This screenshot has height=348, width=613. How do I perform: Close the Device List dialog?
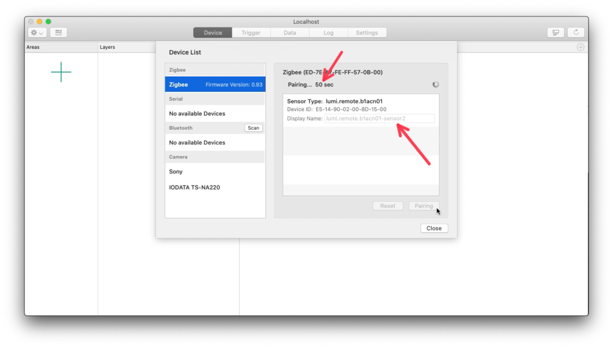[434, 228]
